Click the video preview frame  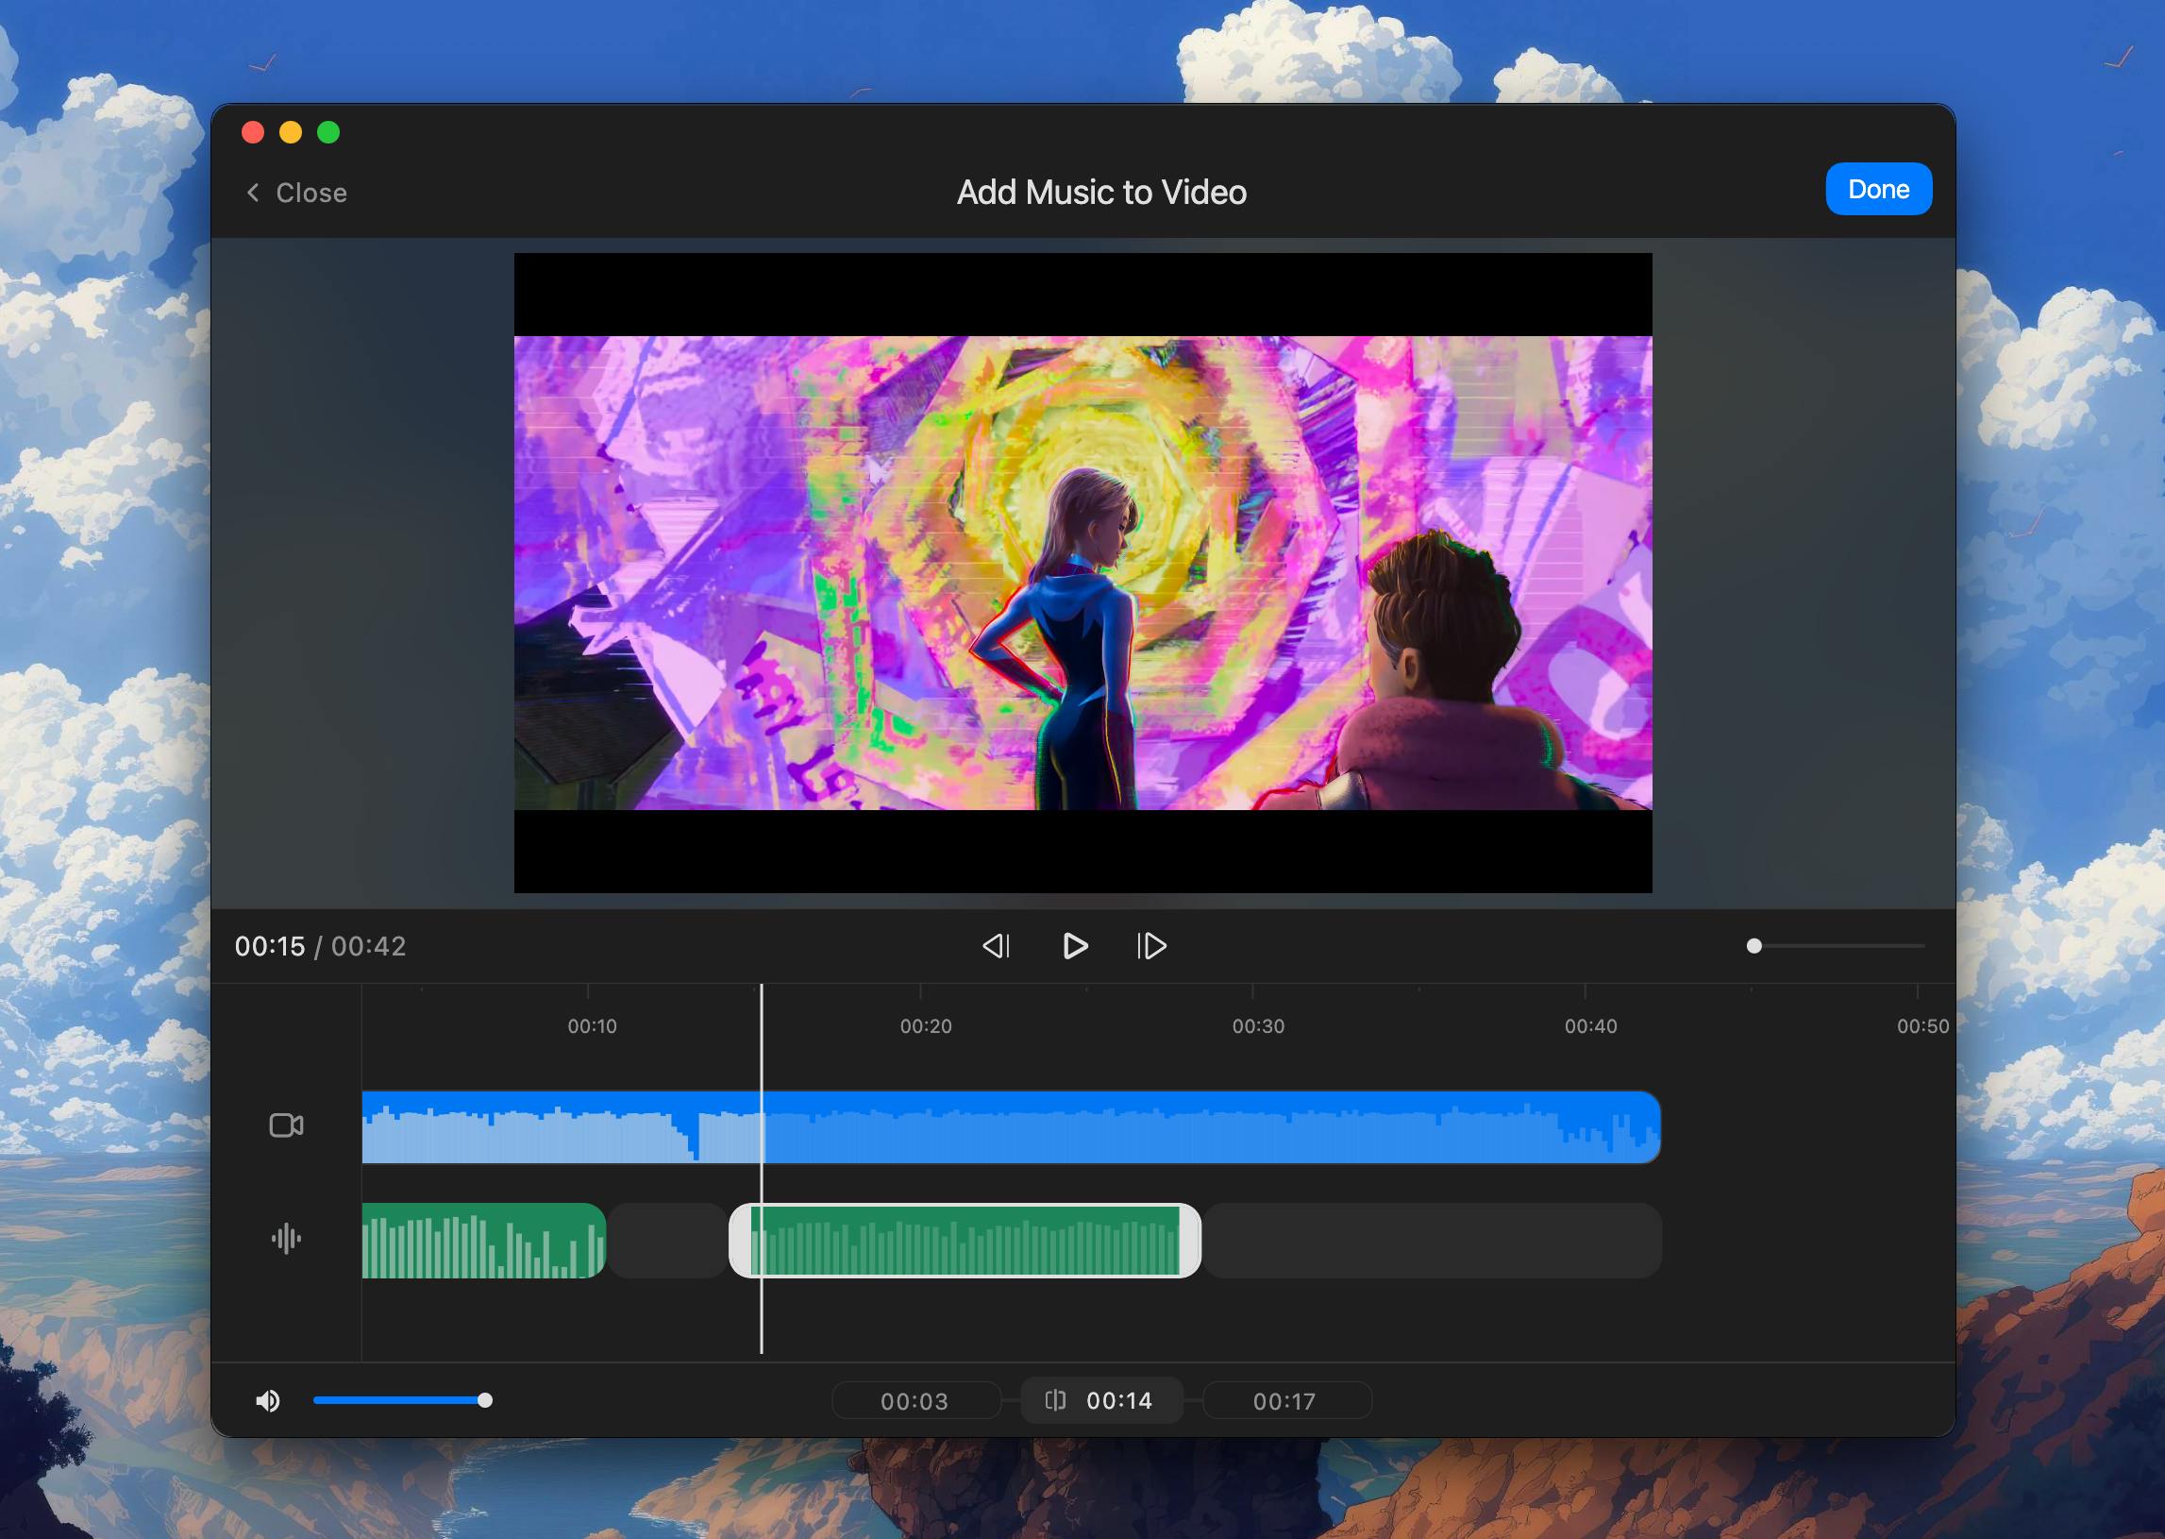(x=1082, y=572)
